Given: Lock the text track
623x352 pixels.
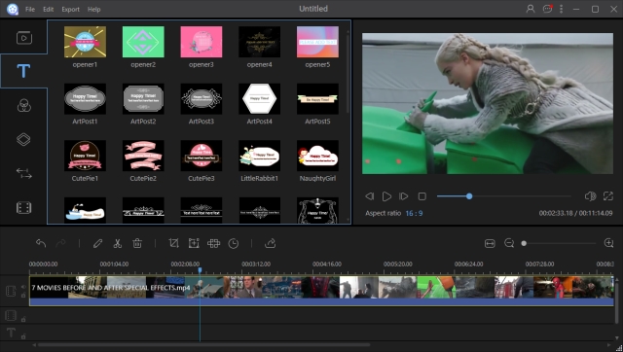Looking at the screenshot, I should click(x=23, y=336).
